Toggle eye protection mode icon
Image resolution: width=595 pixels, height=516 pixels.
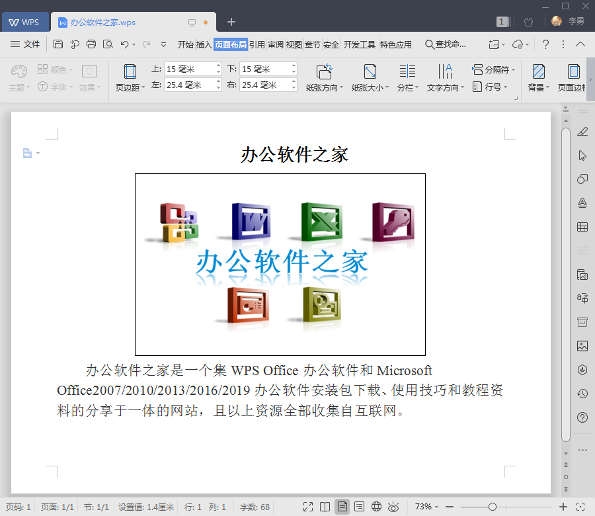tap(393, 507)
